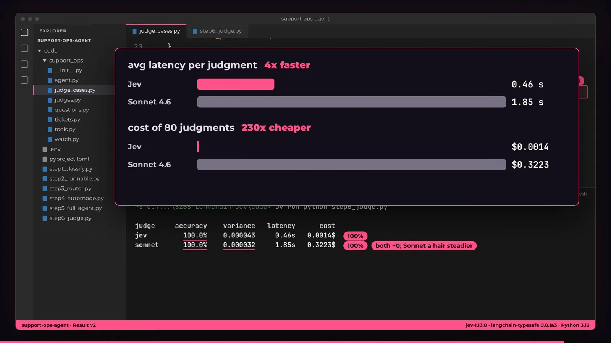
Task: Click the .env file icon
Action: click(45, 149)
